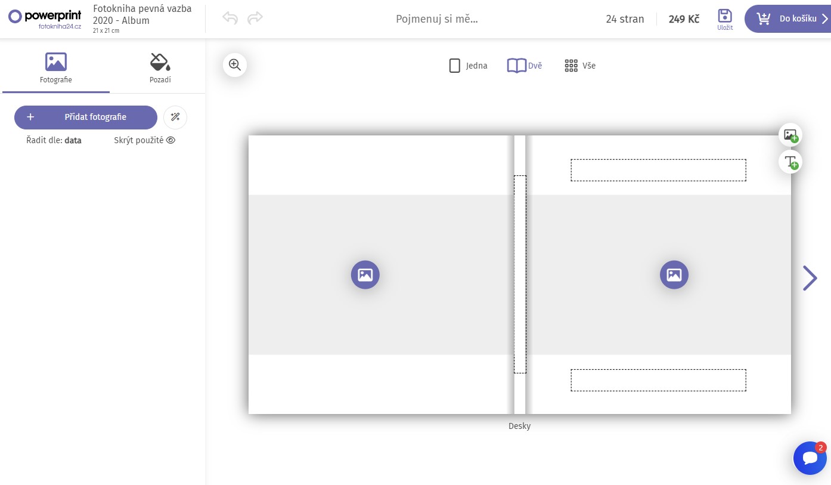Redo the last action
Screen dimensions: 831x485
255,18
